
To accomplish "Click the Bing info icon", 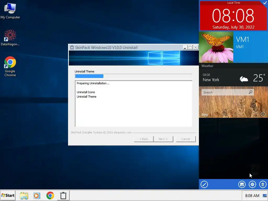I will 263,114.
